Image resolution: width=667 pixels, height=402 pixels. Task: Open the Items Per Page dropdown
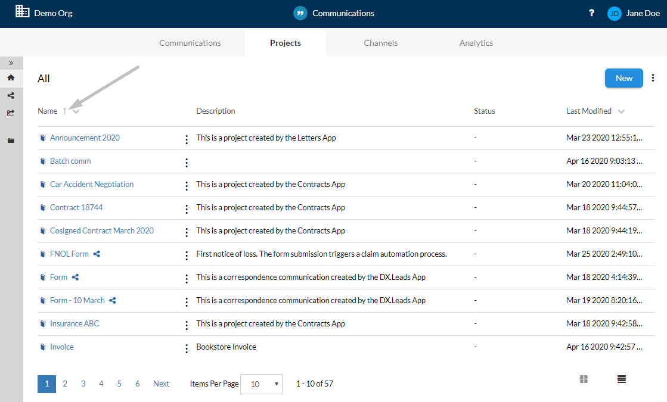[x=261, y=384]
